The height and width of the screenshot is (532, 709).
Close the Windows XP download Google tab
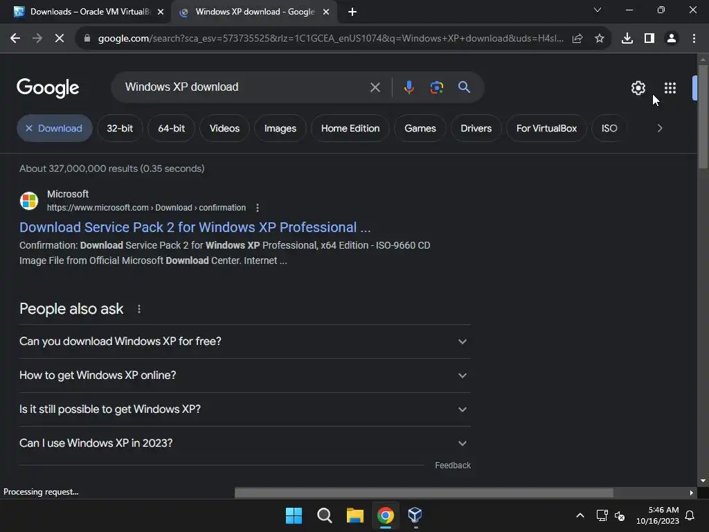(326, 12)
